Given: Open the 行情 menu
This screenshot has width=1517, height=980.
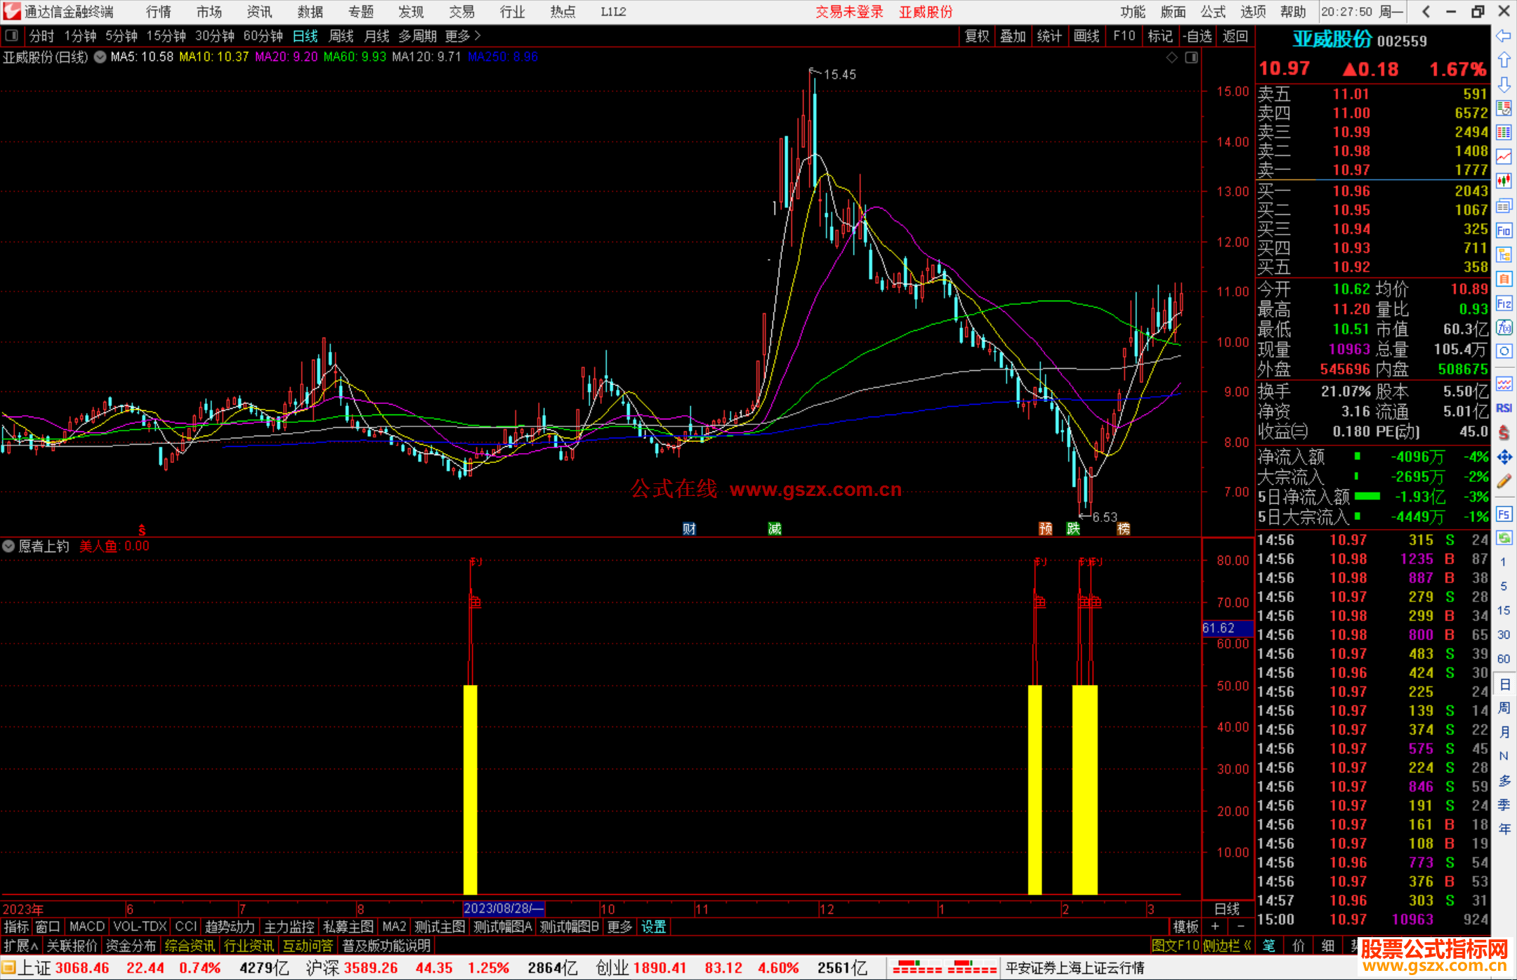Looking at the screenshot, I should coord(158,12).
